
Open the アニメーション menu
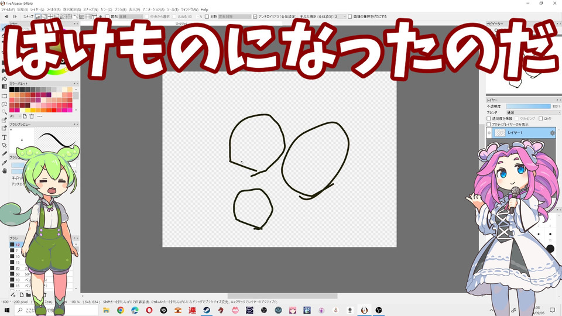click(x=153, y=10)
